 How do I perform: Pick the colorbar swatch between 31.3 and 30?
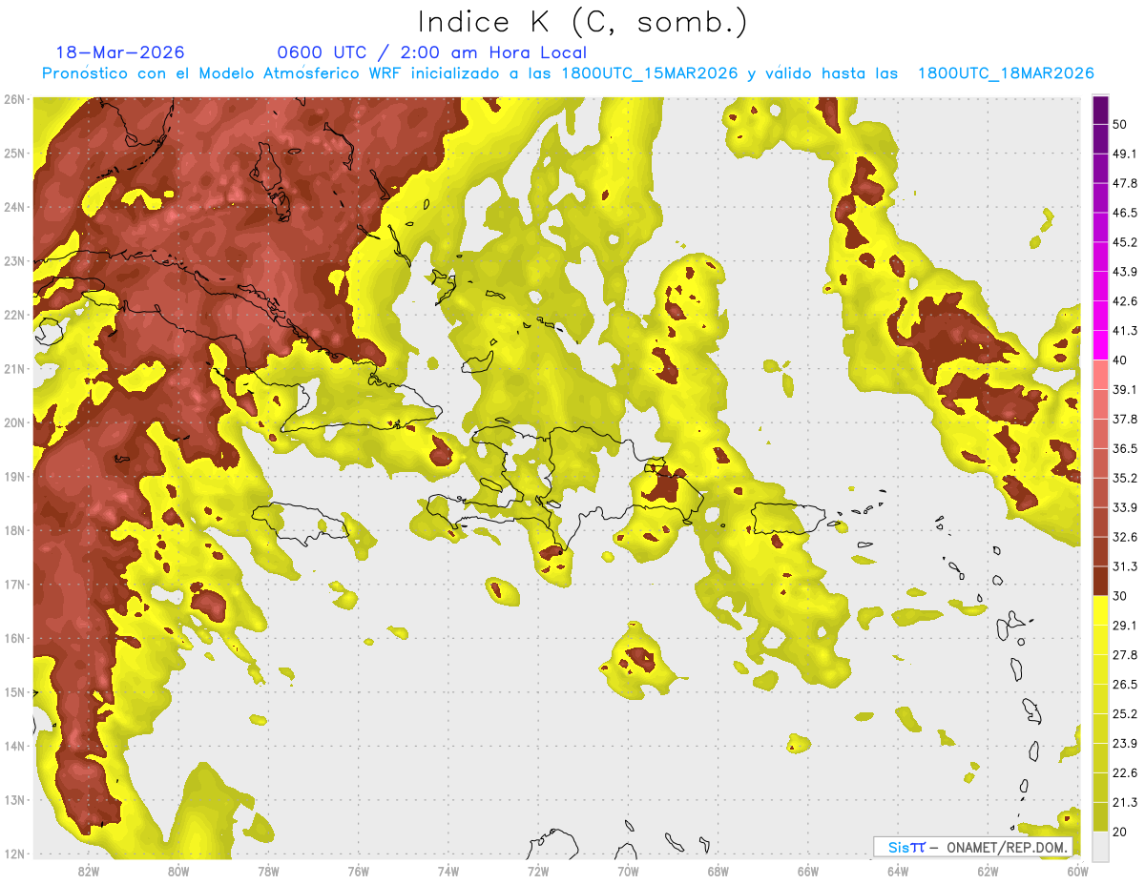(1100, 582)
